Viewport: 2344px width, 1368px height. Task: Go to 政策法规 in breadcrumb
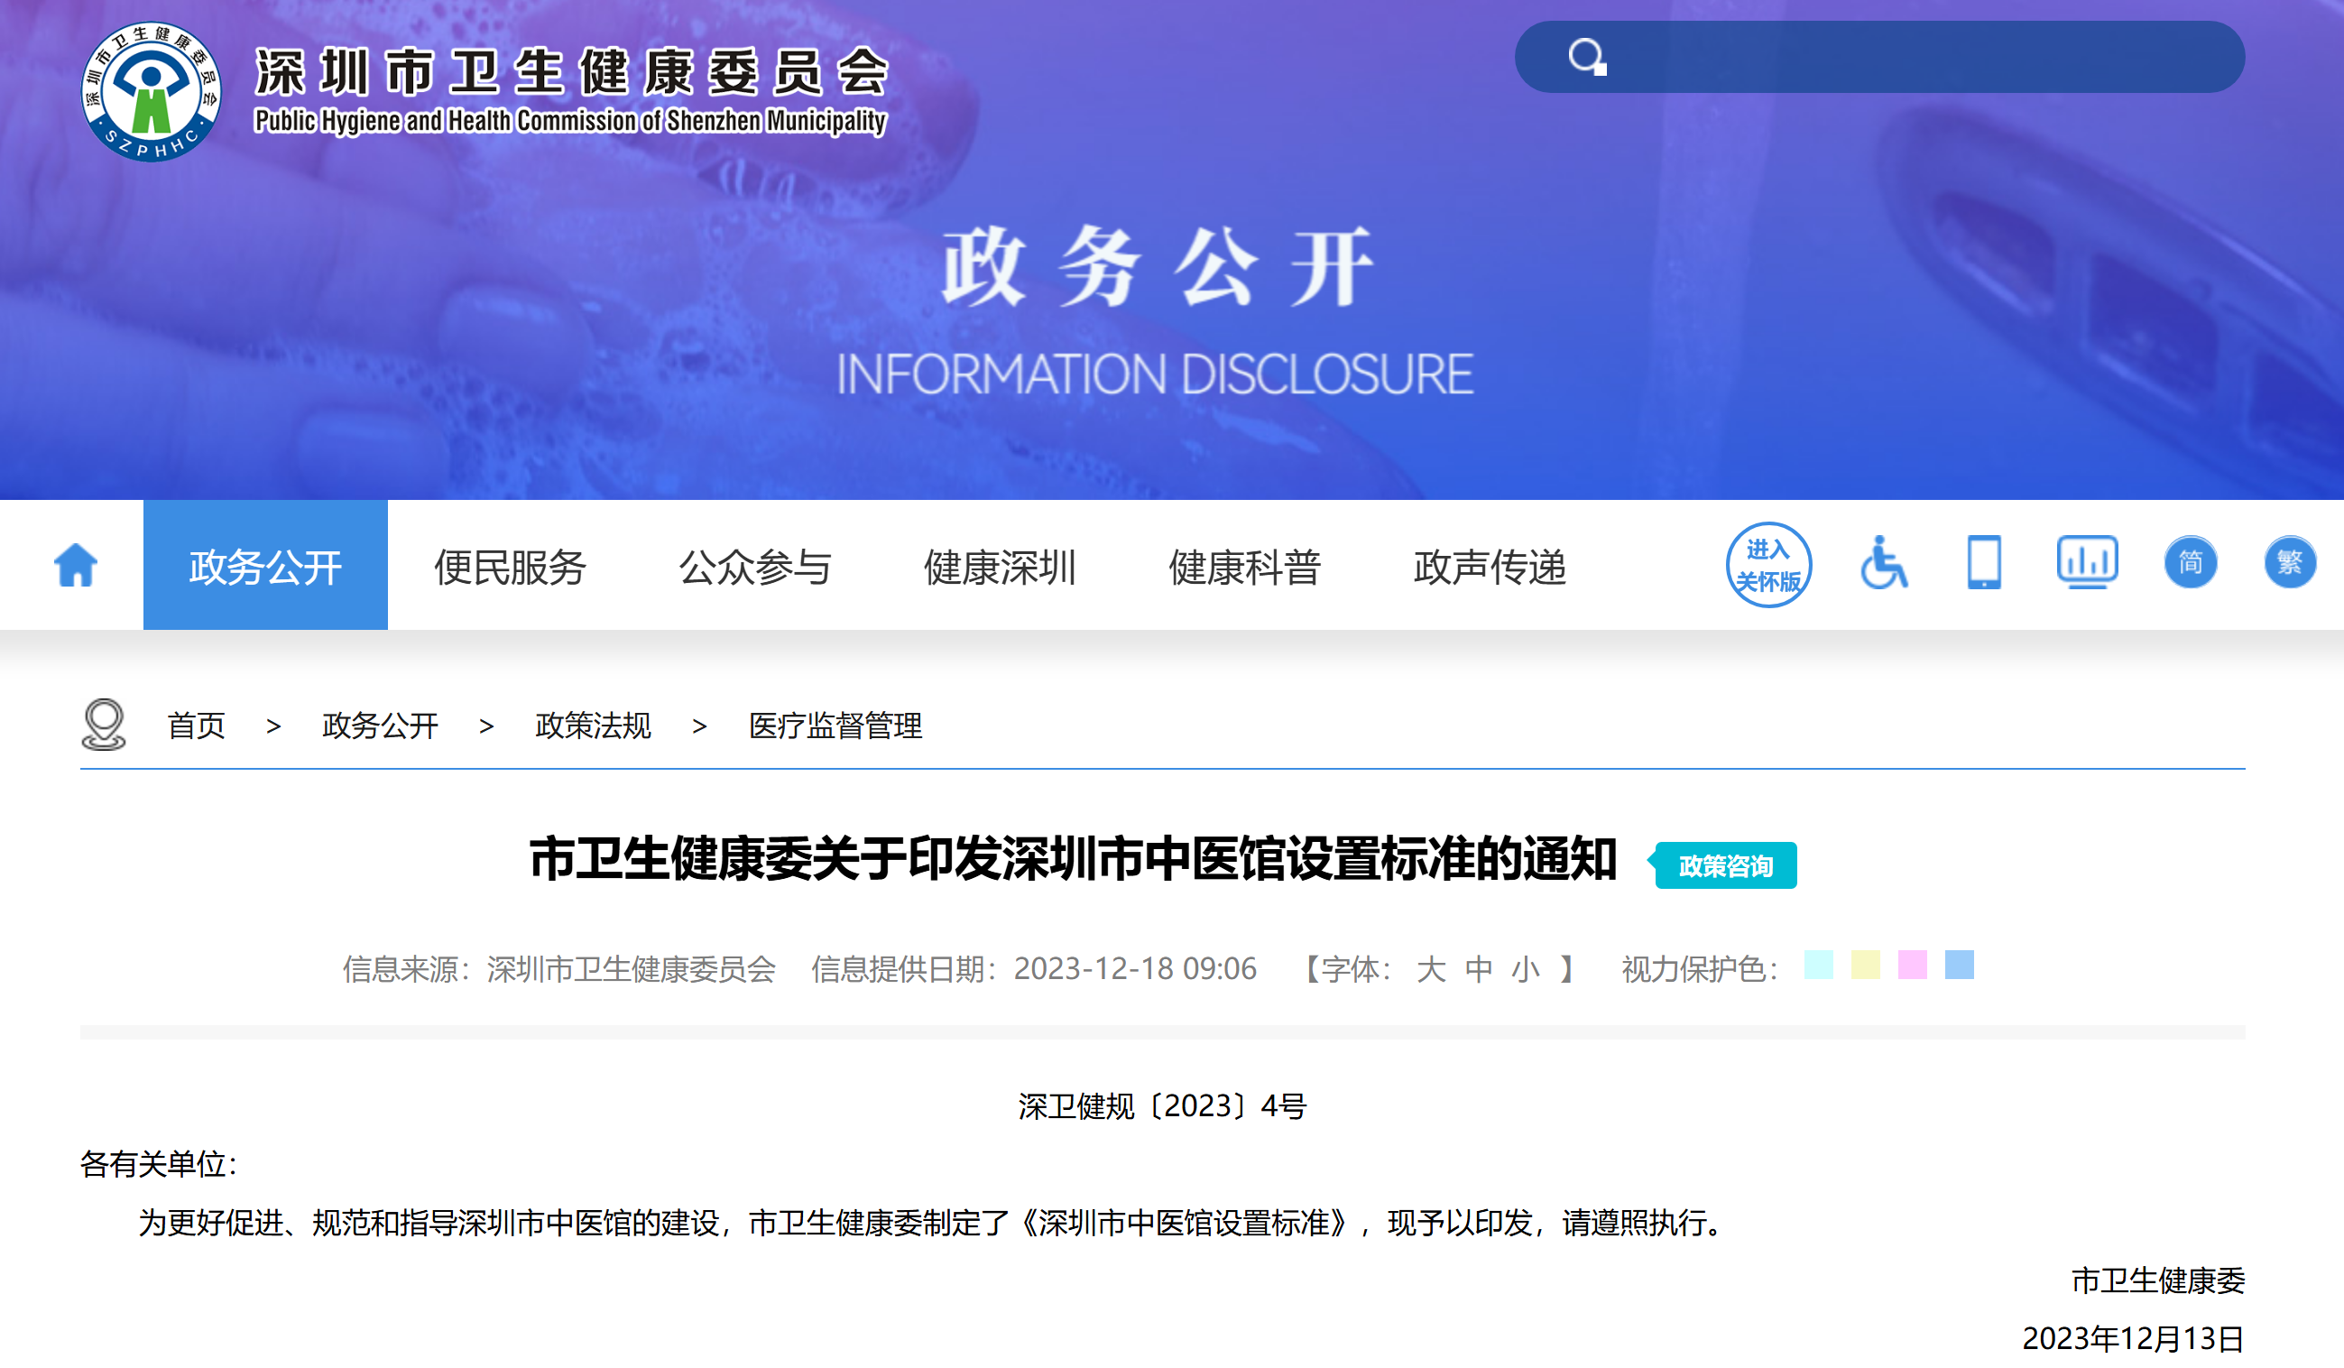tap(594, 726)
